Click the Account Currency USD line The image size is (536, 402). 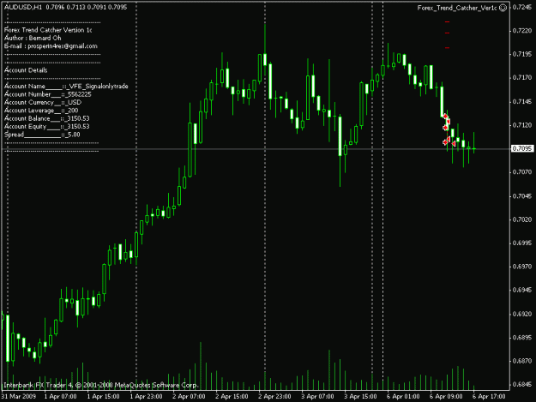pos(43,102)
